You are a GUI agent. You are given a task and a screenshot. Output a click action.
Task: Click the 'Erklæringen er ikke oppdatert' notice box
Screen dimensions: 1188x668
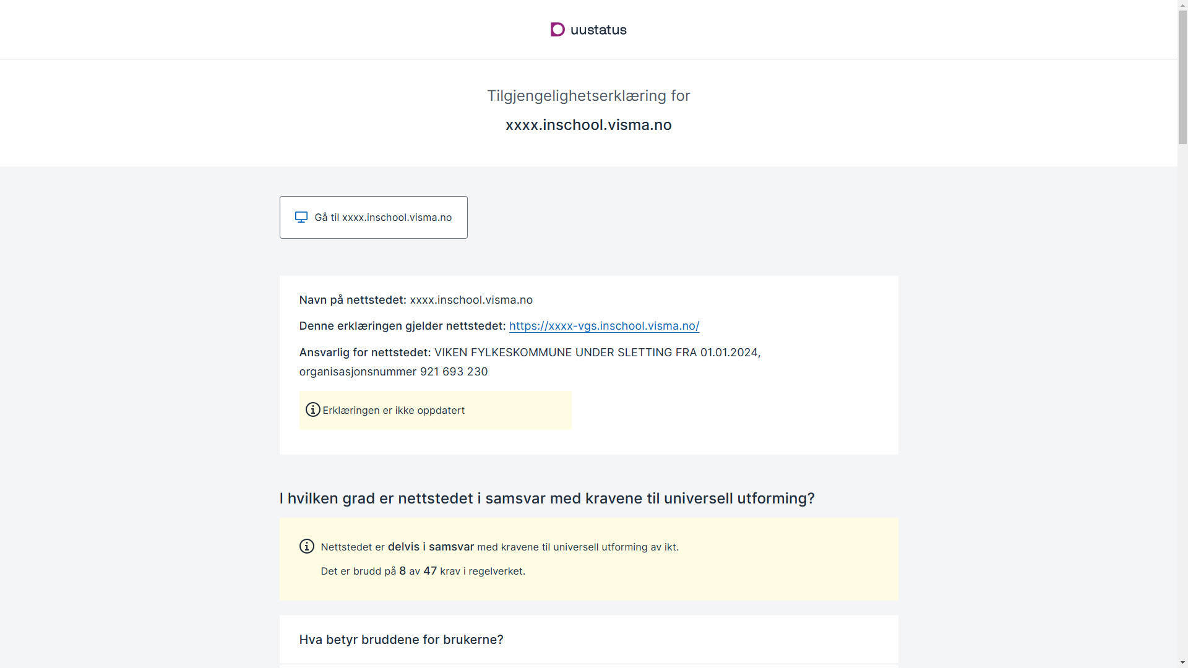click(x=435, y=410)
